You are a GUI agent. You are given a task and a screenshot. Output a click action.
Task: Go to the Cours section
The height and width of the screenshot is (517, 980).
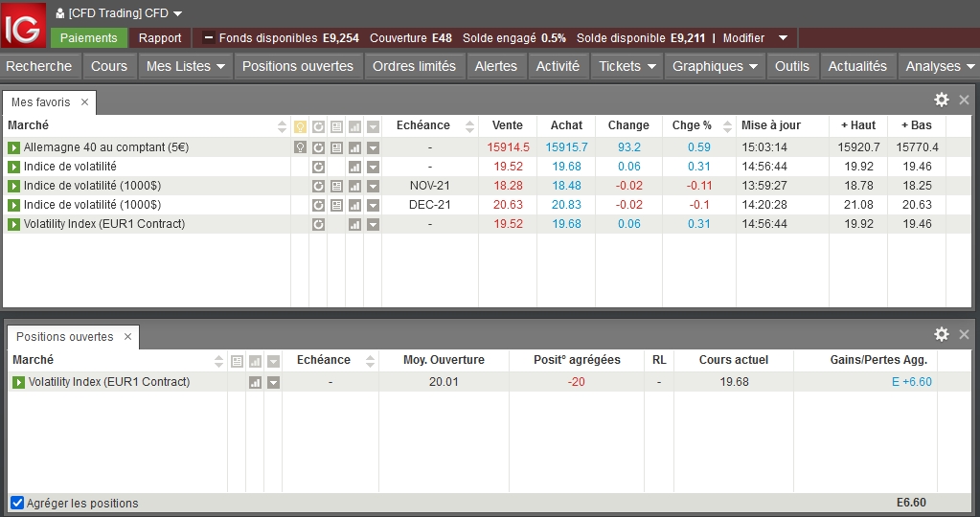[x=109, y=66]
